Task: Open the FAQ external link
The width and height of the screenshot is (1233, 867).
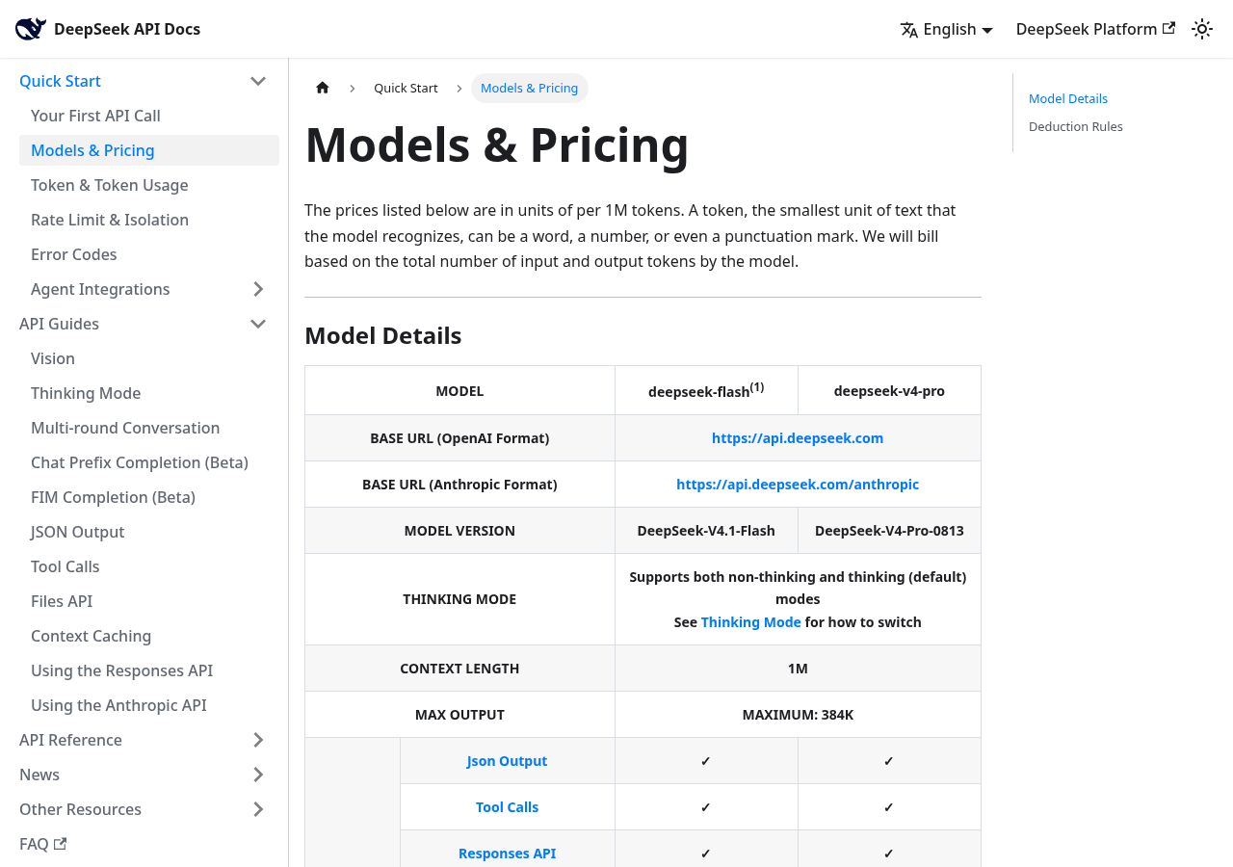Action: 43,844
